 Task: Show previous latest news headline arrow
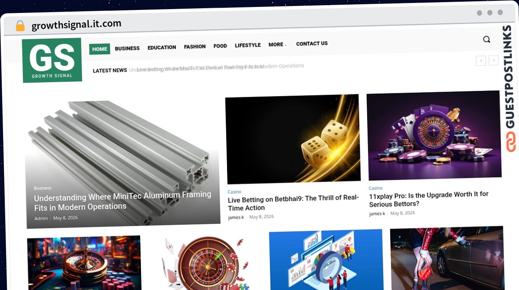(481, 61)
